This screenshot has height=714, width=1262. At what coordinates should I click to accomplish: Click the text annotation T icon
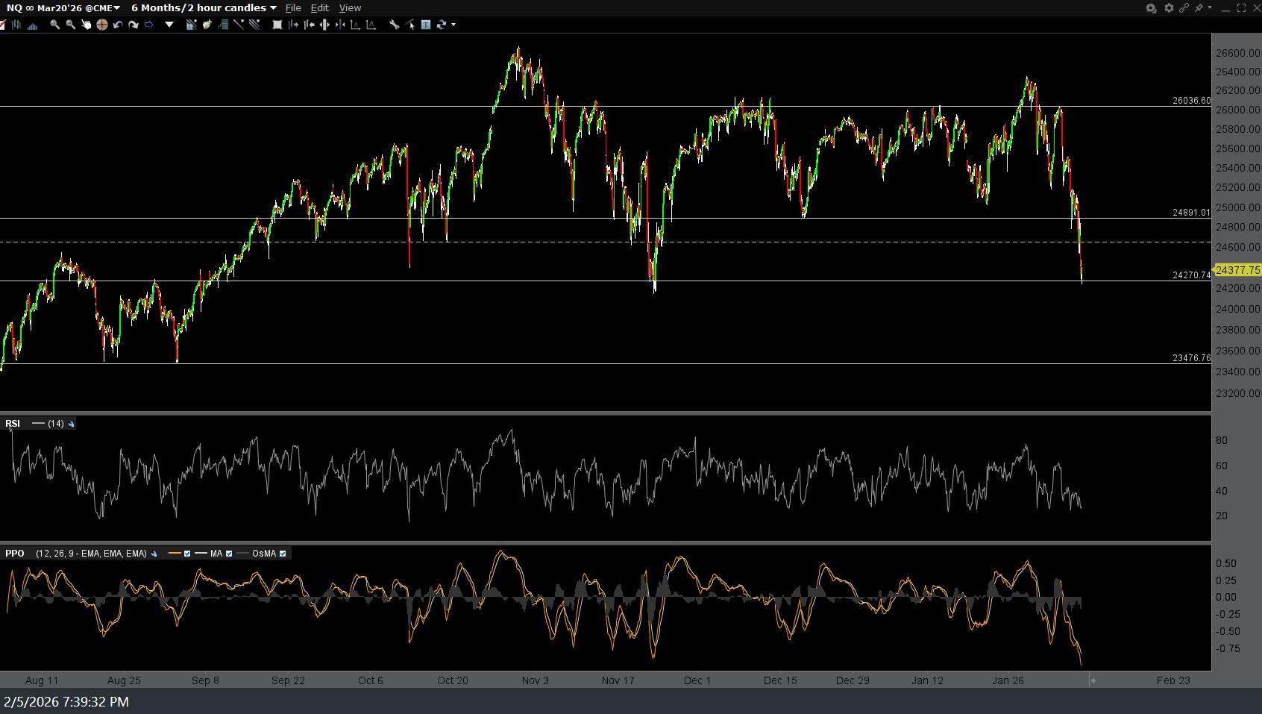(425, 25)
